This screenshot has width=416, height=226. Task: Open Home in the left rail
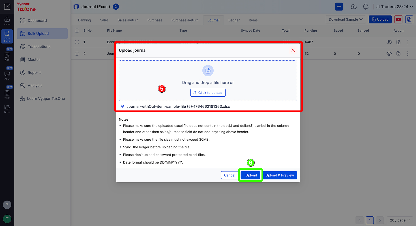point(7,21)
